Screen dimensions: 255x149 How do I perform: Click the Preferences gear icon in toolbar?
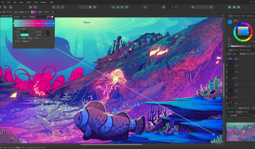(x=30, y=7)
